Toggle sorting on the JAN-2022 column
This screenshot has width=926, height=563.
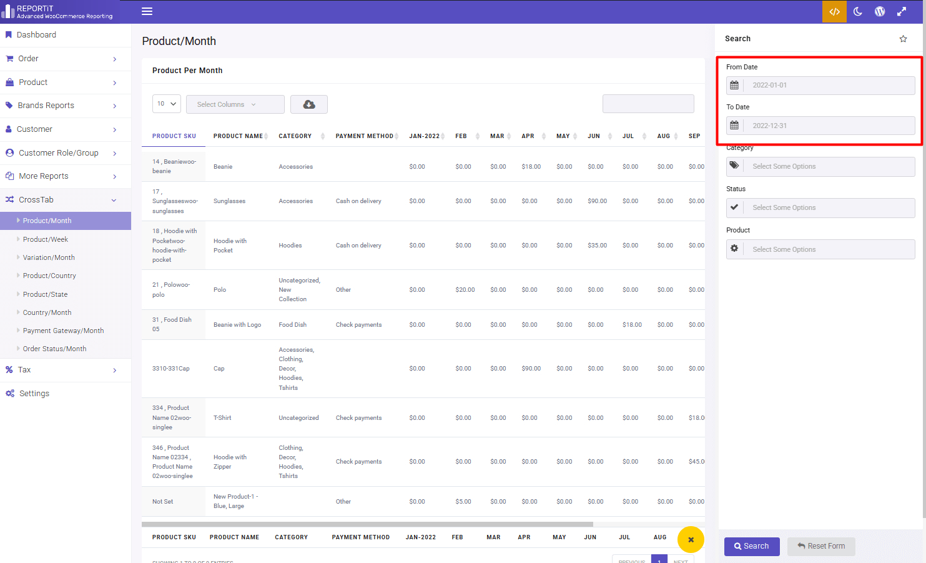click(425, 136)
